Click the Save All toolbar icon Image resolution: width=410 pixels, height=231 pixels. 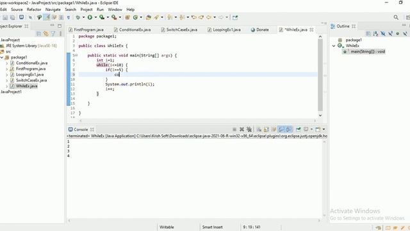pyautogui.click(x=12, y=17)
